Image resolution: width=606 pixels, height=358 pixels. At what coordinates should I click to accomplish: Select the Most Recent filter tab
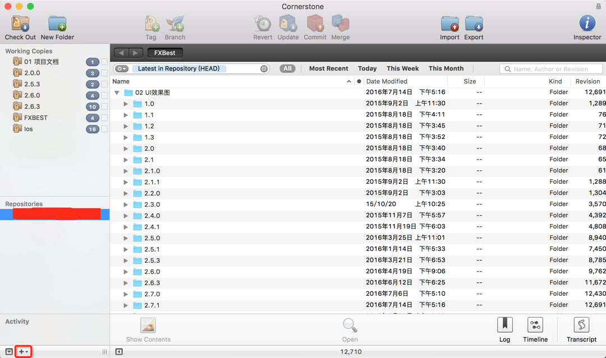[x=328, y=68]
